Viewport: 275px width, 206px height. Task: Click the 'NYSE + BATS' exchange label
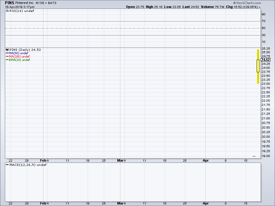(46, 3)
